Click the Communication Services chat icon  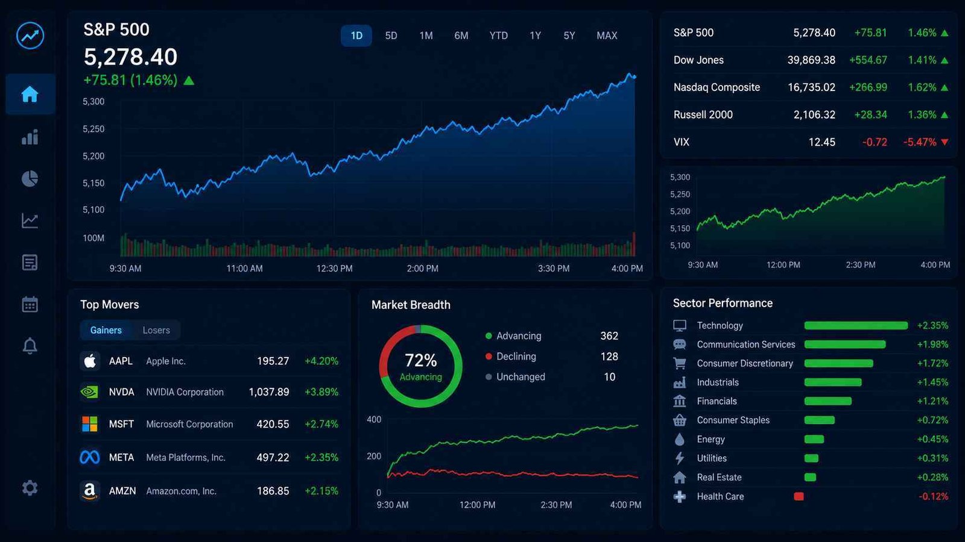680,344
